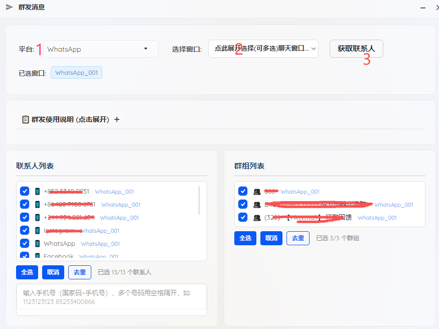Click the plus icon after 群发使用说明

tap(117, 119)
